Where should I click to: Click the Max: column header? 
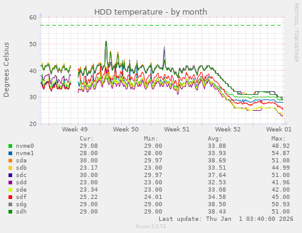point(279,139)
